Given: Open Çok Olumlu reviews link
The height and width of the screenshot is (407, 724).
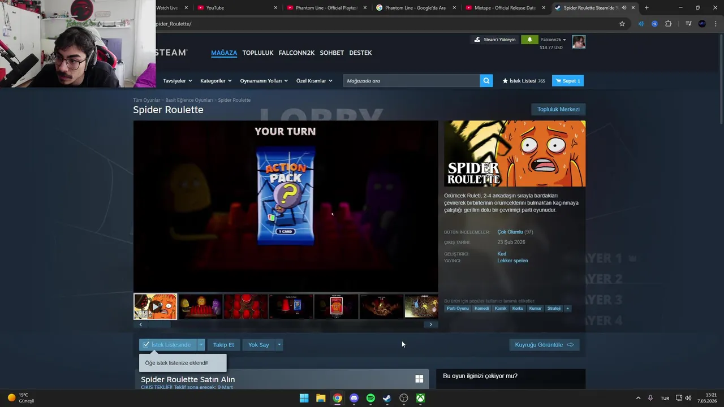Looking at the screenshot, I should click(510, 232).
